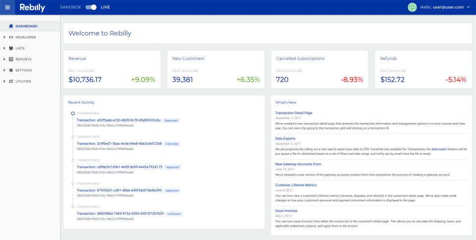Click the Data Exports news title

(285, 138)
